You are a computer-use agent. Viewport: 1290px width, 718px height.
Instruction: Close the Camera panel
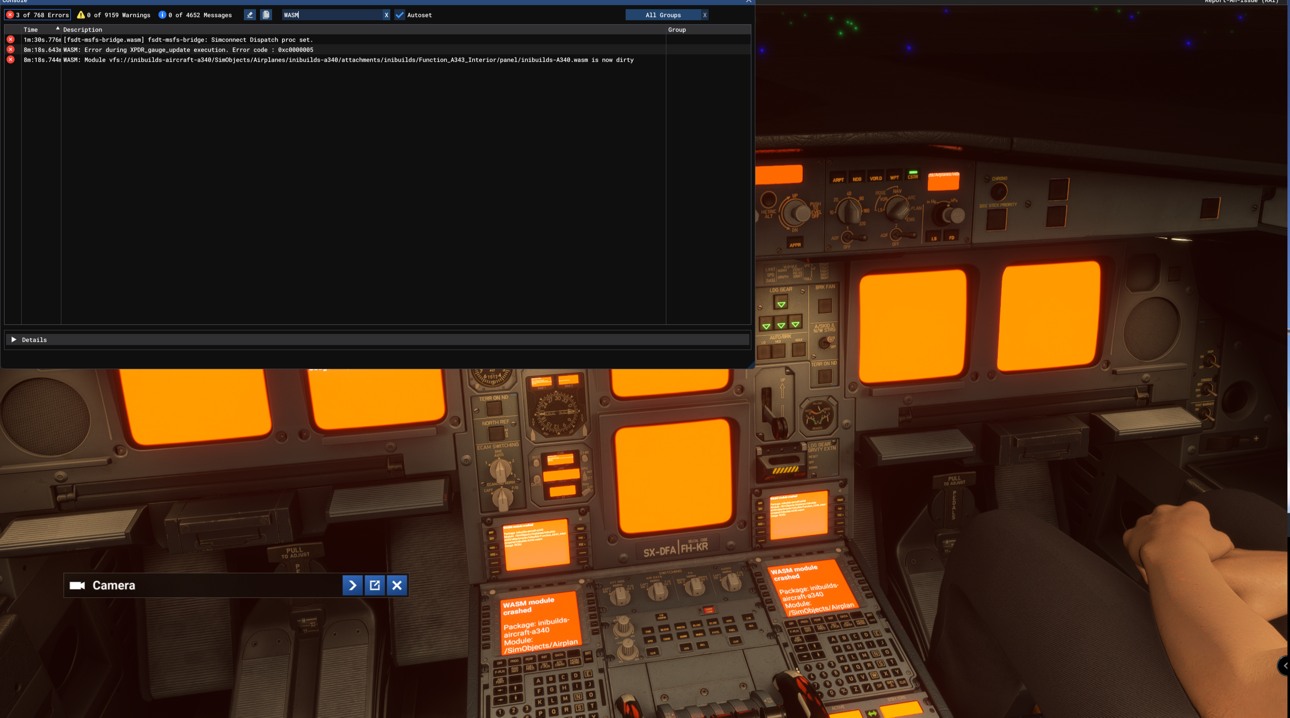point(397,585)
